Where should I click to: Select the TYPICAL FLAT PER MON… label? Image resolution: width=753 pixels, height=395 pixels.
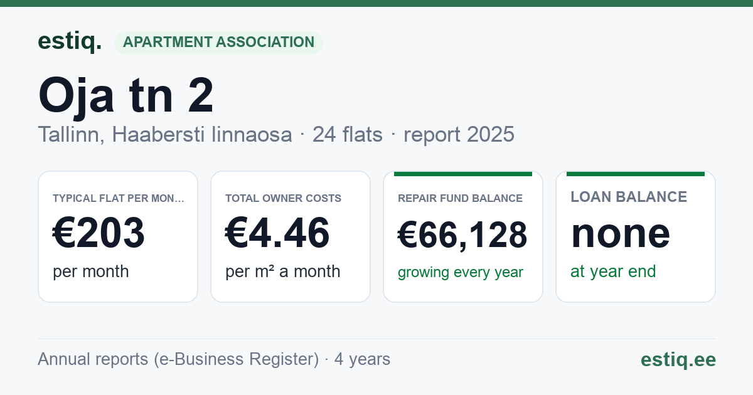click(119, 198)
